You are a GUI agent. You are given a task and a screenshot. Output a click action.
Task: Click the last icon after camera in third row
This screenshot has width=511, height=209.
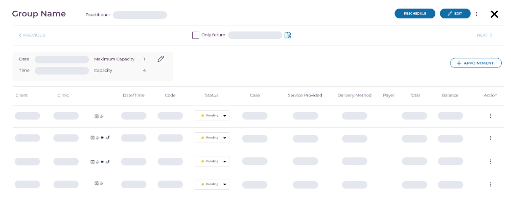tap(107, 161)
